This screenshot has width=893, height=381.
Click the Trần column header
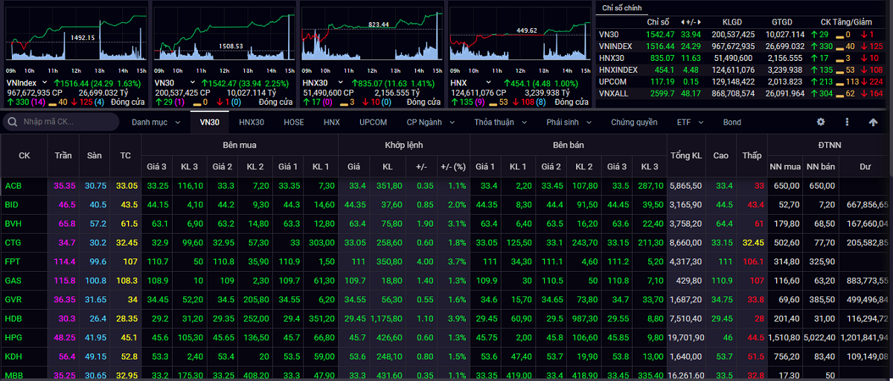63,156
